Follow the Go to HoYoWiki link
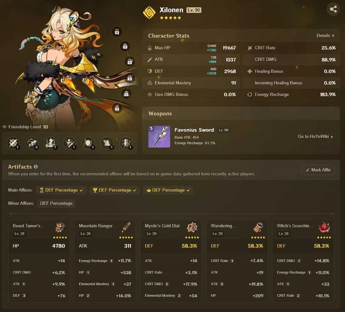Screen dimensions: 345x312 315,137
